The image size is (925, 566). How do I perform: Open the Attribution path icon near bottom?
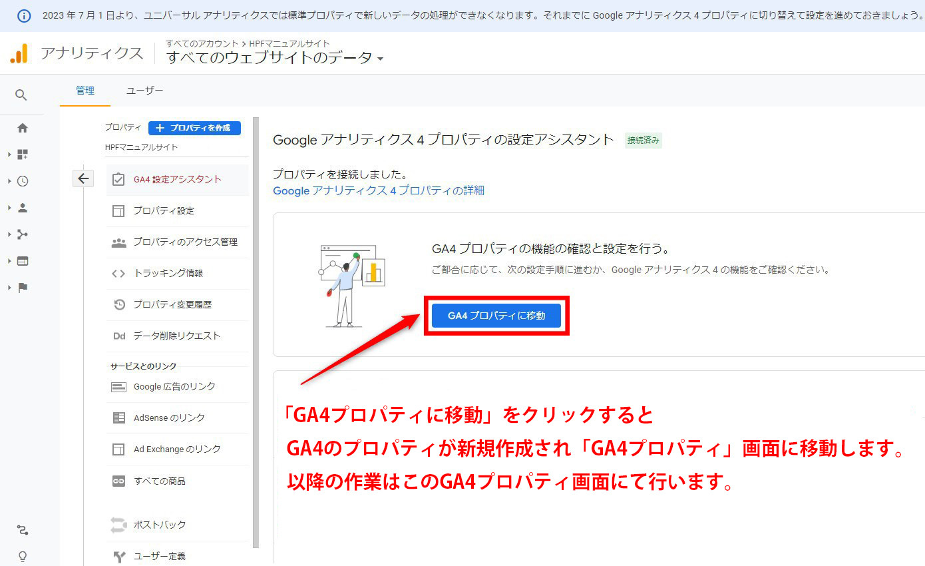pos(23,531)
